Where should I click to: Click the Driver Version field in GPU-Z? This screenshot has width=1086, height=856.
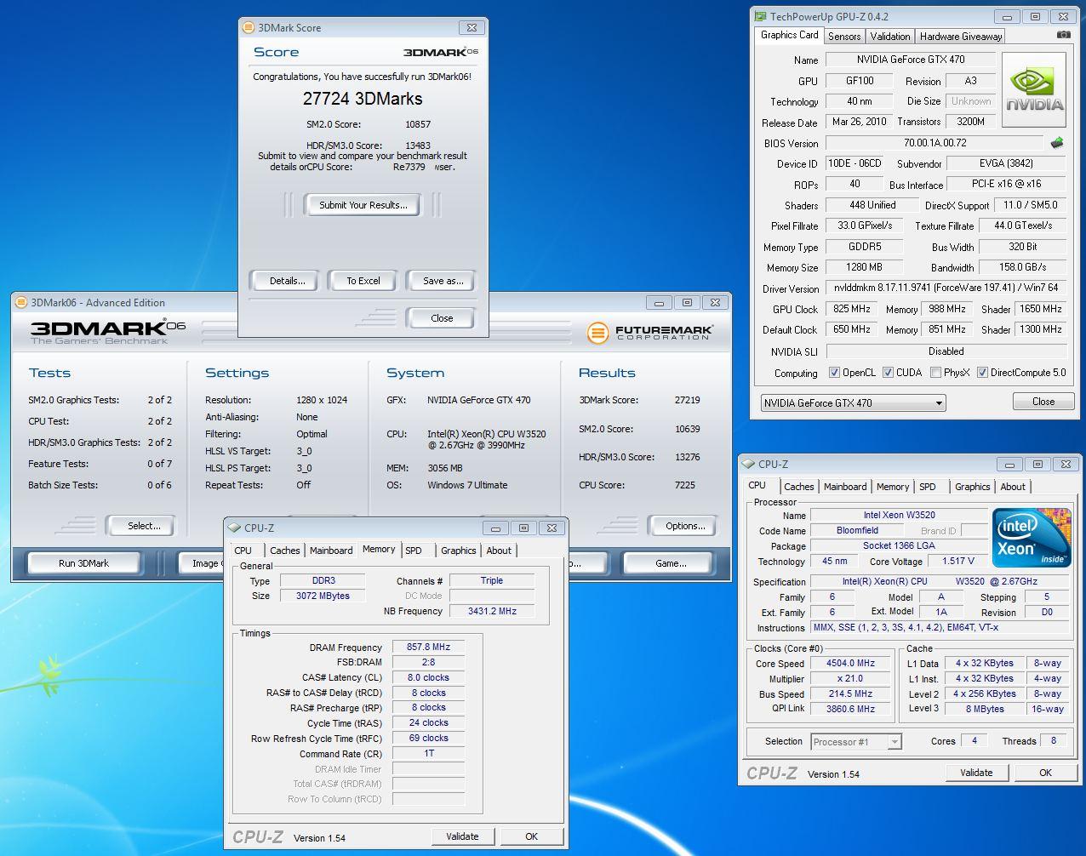[946, 288]
